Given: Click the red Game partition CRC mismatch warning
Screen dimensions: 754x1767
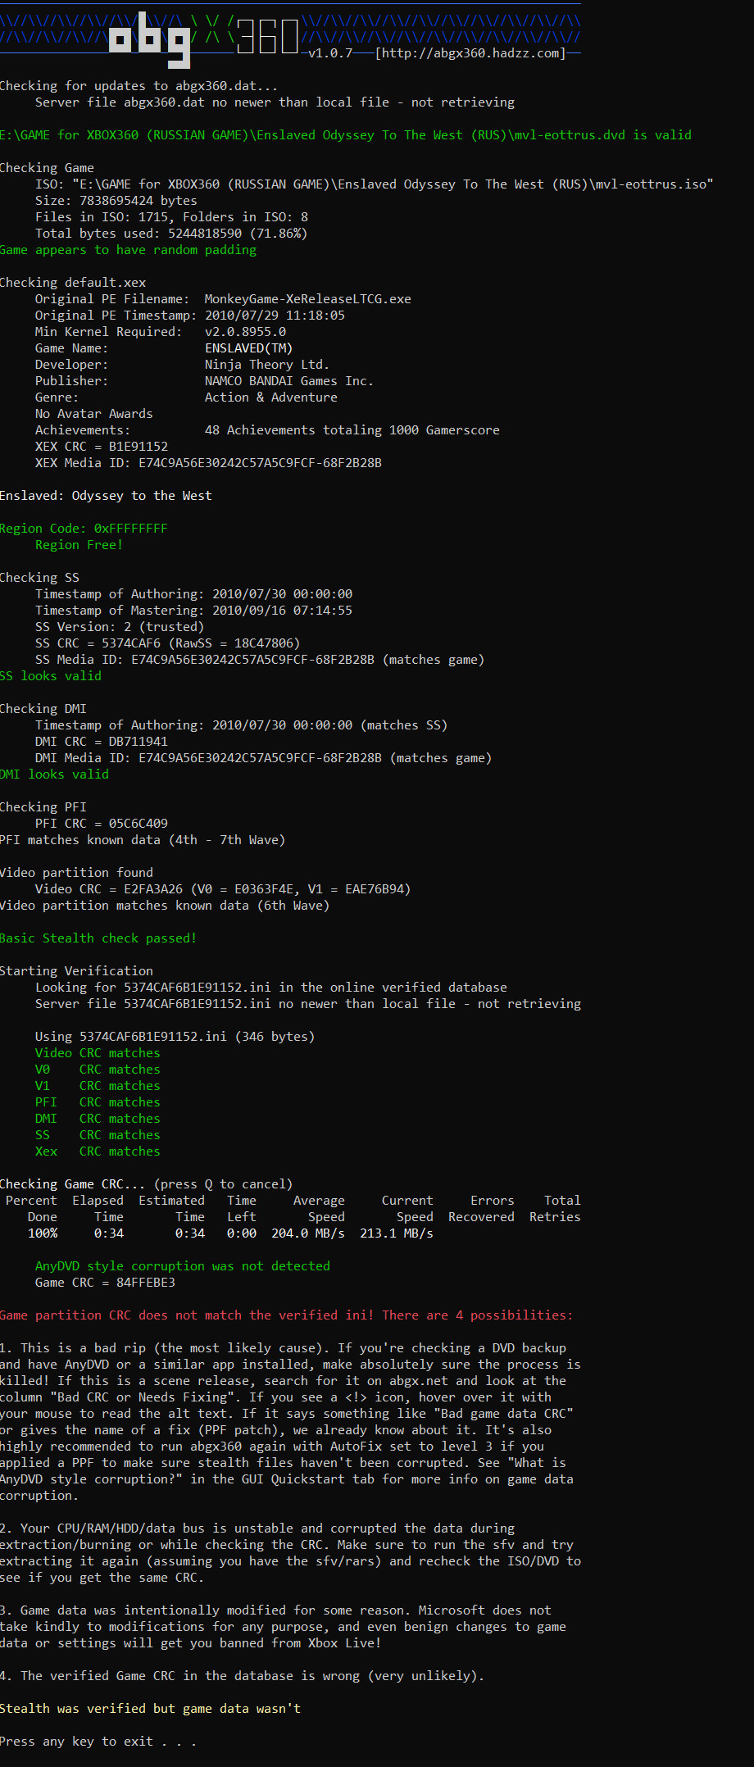Looking at the screenshot, I should [287, 1315].
